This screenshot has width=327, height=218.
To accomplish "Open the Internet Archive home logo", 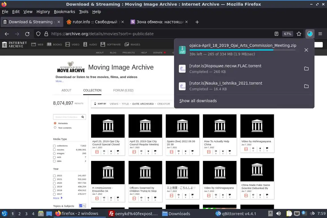I will [x=14, y=45].
